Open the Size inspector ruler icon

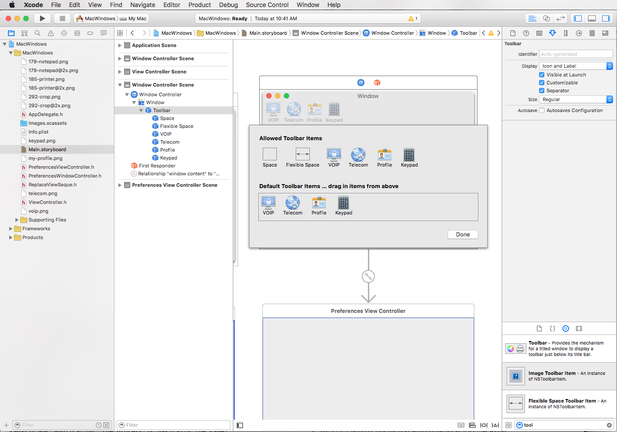click(x=566, y=33)
